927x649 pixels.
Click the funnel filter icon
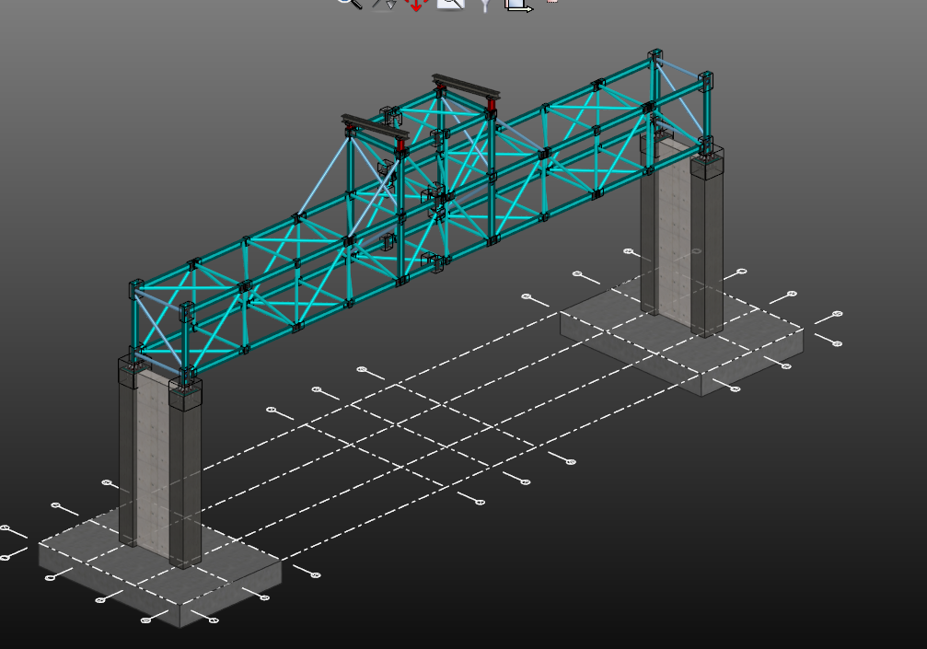(484, 4)
